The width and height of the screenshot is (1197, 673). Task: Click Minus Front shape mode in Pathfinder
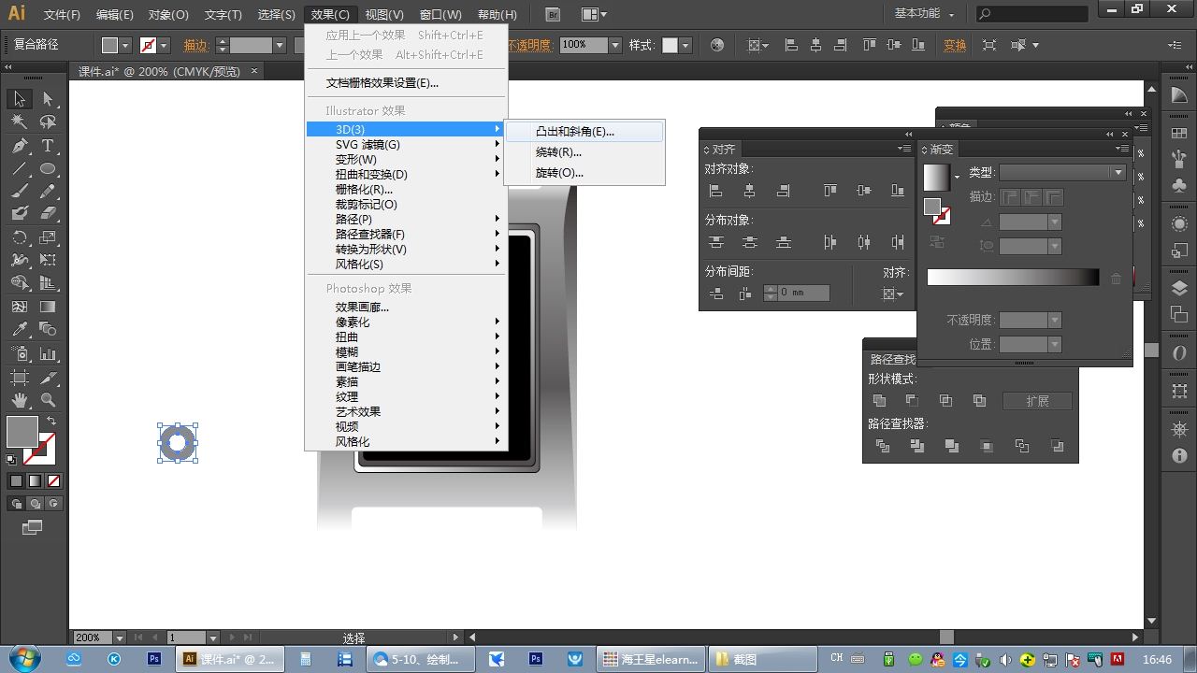[x=912, y=401]
